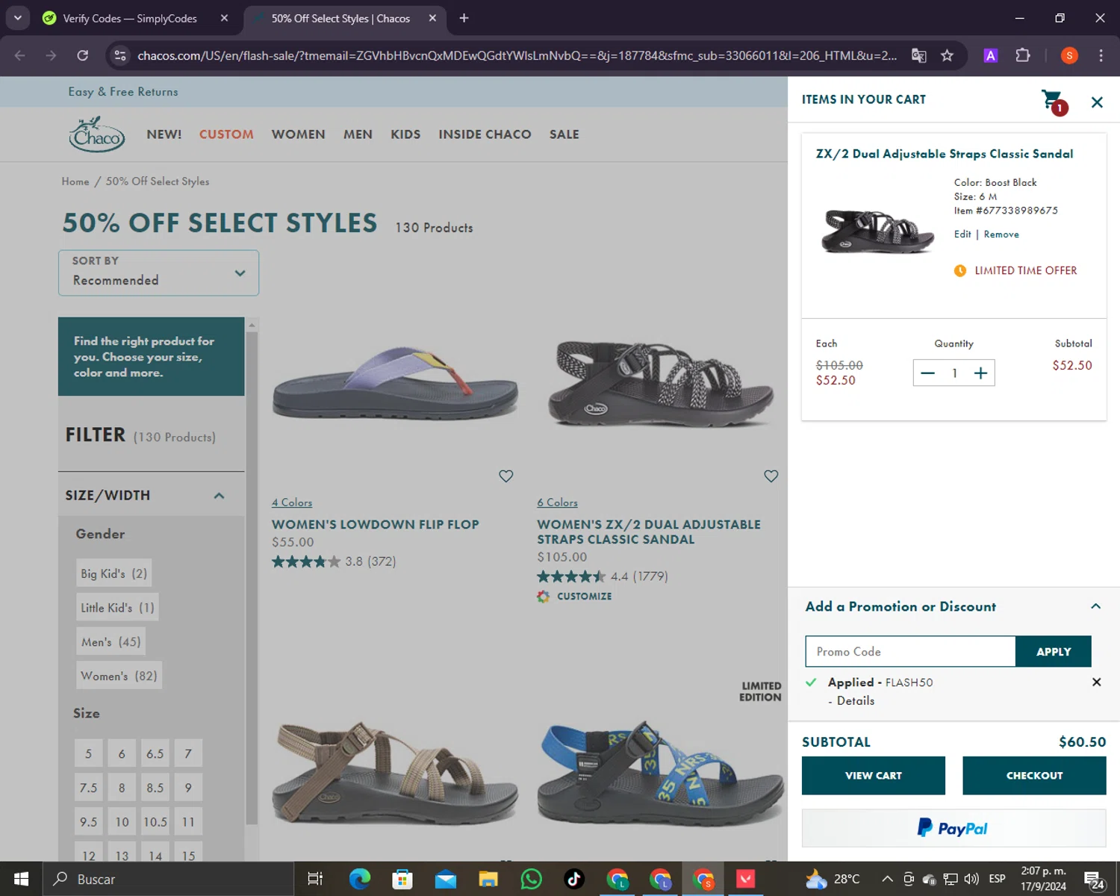1120x896 pixels.
Task: Filter by Women's gender
Action: 119,676
